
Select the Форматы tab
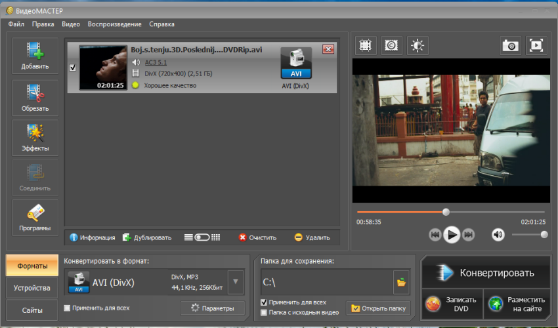(32, 266)
